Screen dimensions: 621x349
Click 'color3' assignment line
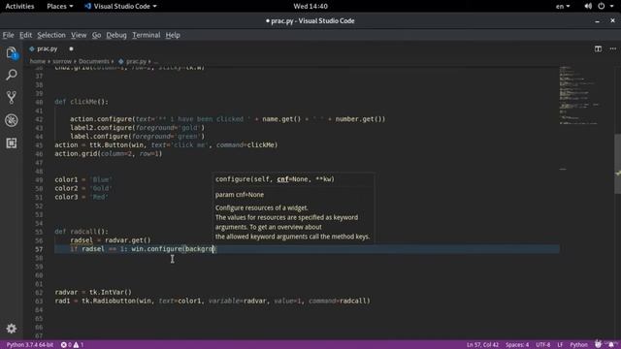[82, 197]
